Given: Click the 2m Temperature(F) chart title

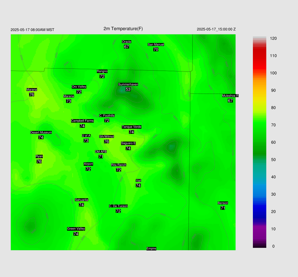Looking at the screenshot, I should [123, 29].
